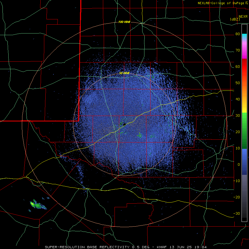Click the 60 value on the dBZ scale
The width and height of the screenshot is (249, 249).
click(x=238, y=67)
